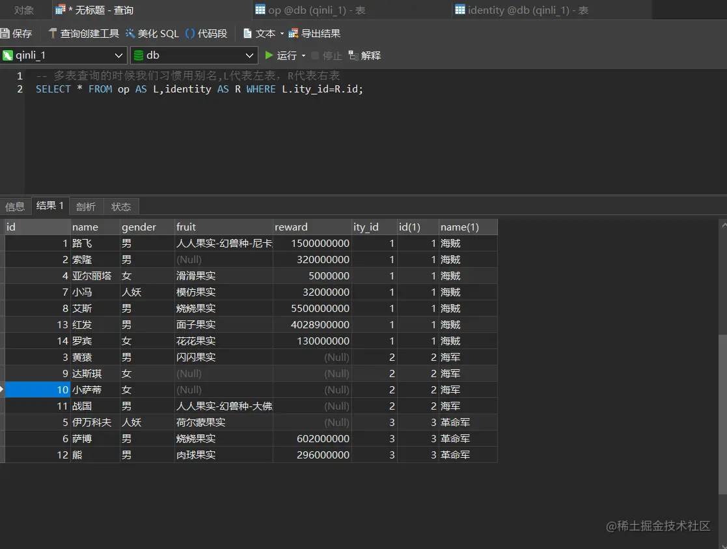Select the cell 红发
The height and width of the screenshot is (549, 727).
pyautogui.click(x=95, y=324)
